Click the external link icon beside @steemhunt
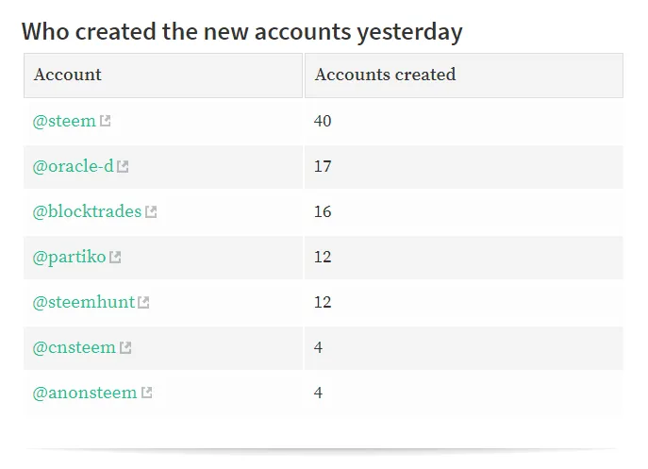The width and height of the screenshot is (648, 469). 143,302
